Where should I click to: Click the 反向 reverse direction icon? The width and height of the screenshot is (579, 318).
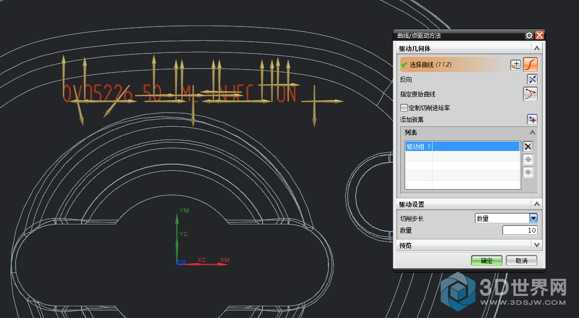tap(532, 79)
